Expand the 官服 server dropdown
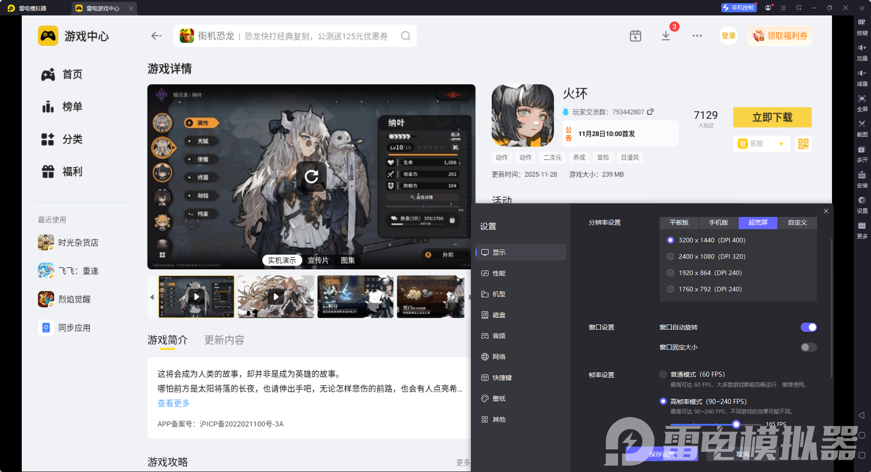The height and width of the screenshot is (472, 871). point(761,143)
